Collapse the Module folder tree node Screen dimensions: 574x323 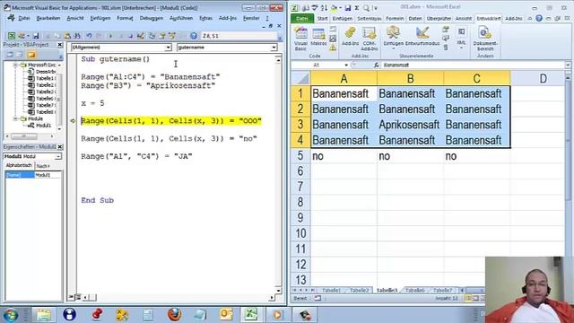pos(15,118)
